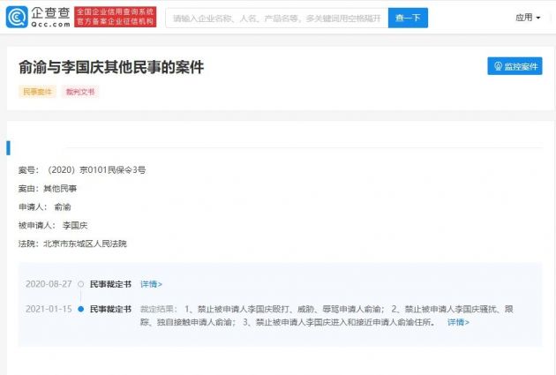Click the 案由 value 其他民事

click(60, 188)
